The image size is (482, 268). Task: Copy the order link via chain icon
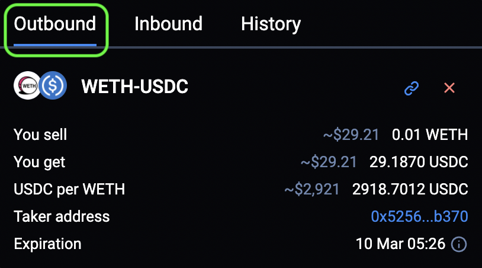pos(412,88)
